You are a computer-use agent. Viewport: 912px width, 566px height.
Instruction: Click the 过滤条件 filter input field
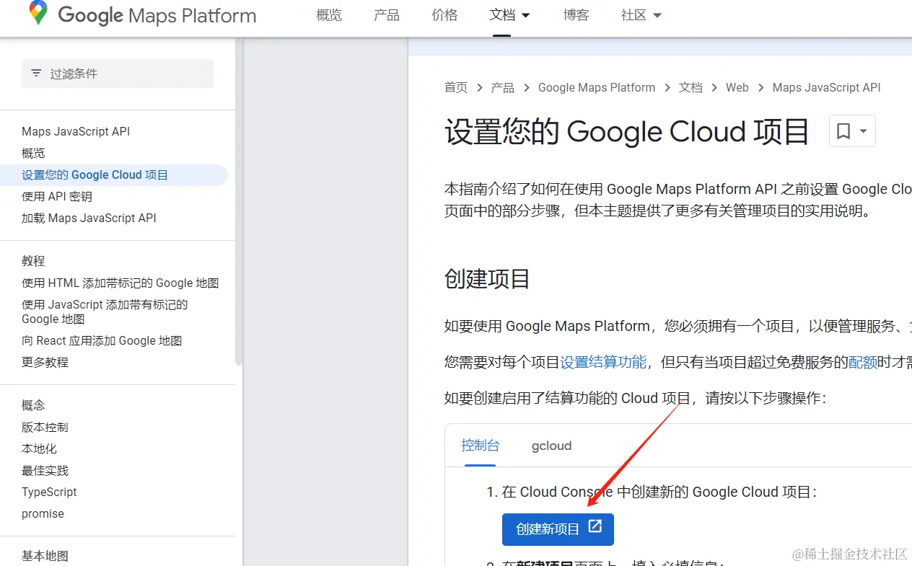(x=118, y=74)
